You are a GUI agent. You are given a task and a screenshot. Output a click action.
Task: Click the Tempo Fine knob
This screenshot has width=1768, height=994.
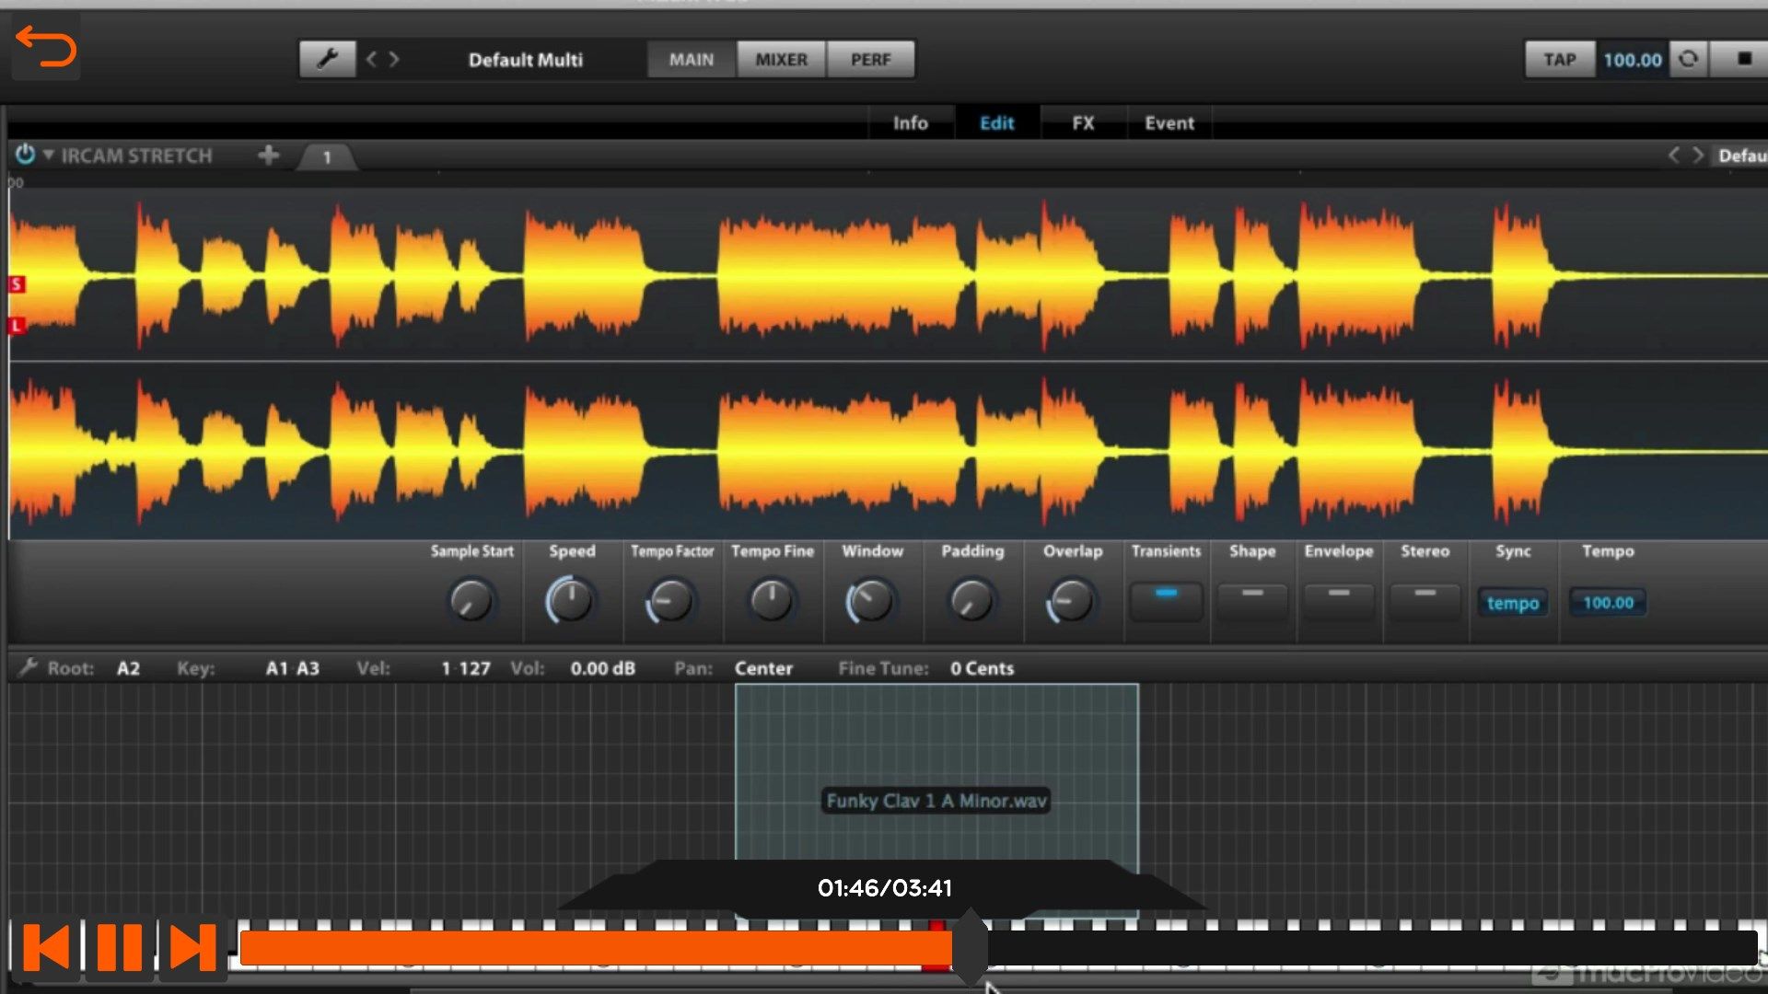(x=772, y=601)
